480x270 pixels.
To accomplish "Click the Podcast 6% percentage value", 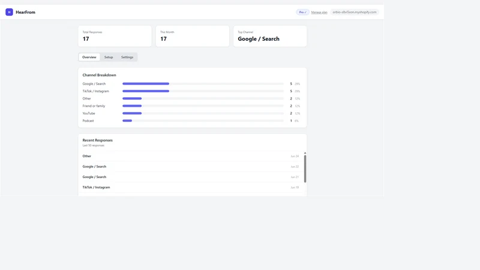I will click(x=296, y=121).
